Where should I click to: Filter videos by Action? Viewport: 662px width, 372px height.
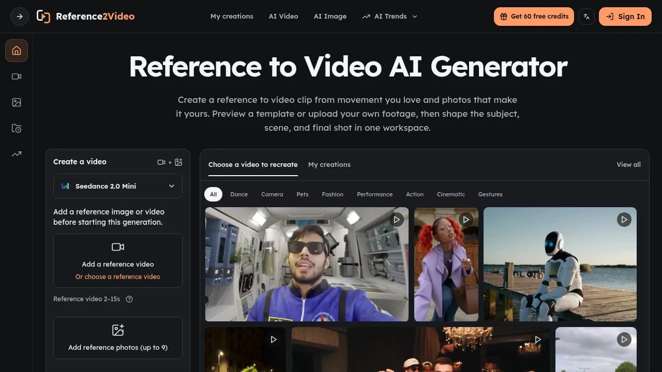(415, 194)
